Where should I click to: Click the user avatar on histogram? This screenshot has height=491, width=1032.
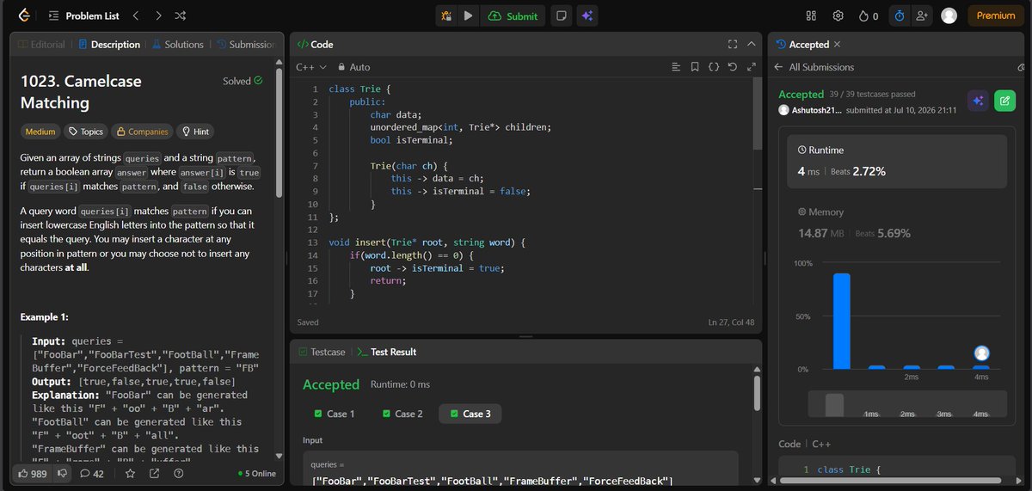tap(981, 353)
